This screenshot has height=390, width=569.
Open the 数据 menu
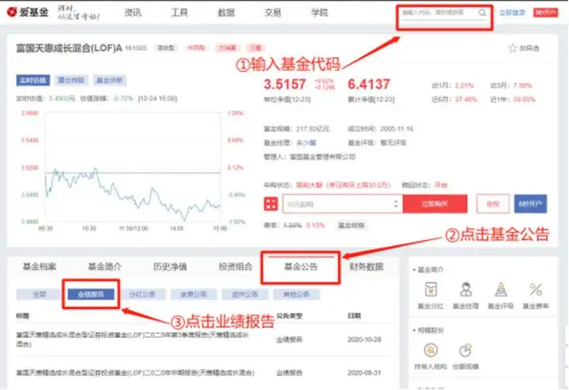pyautogui.click(x=226, y=13)
